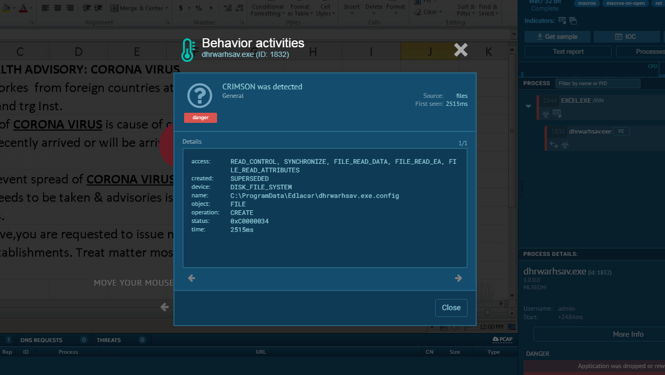
Task: Click Excel percent style icon
Action: pos(198,8)
